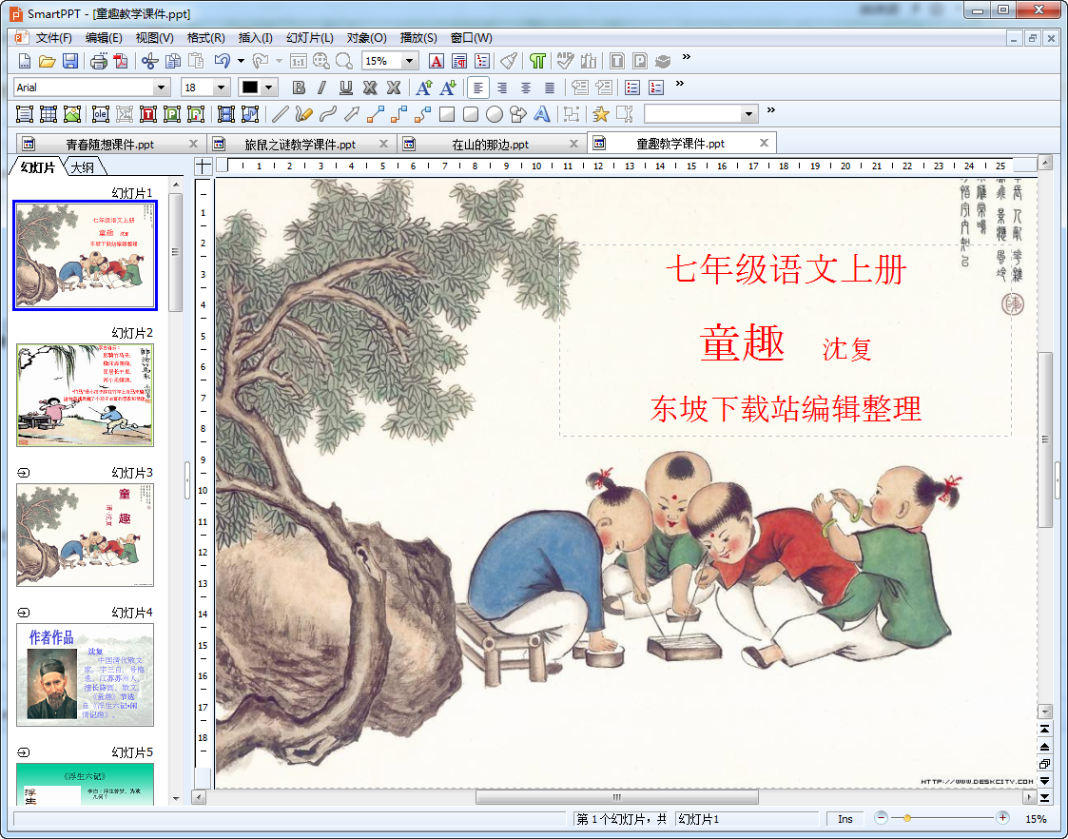Select the arrow line tool
Image resolution: width=1068 pixels, height=839 pixels.
tap(352, 114)
